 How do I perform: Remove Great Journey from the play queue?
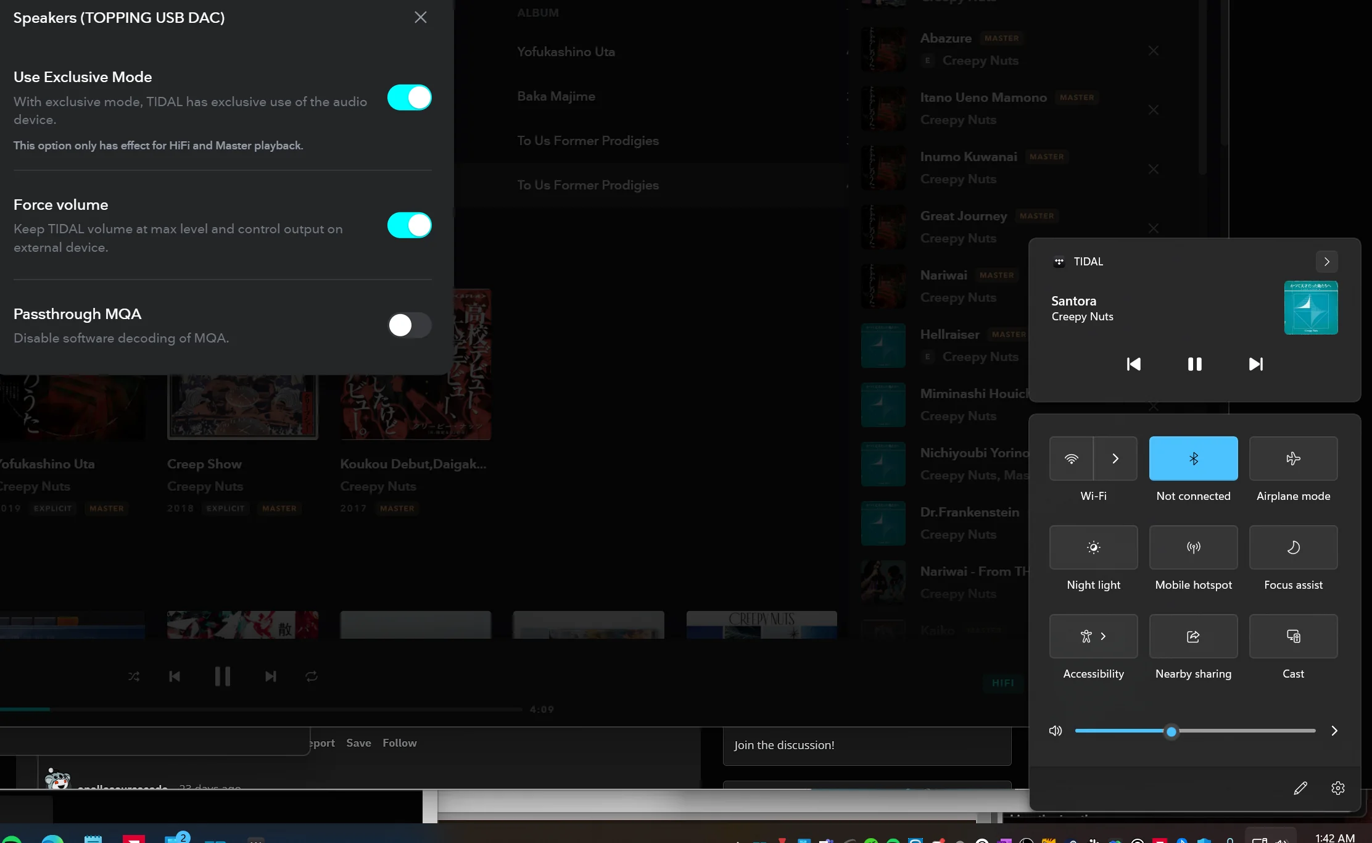click(x=1153, y=228)
